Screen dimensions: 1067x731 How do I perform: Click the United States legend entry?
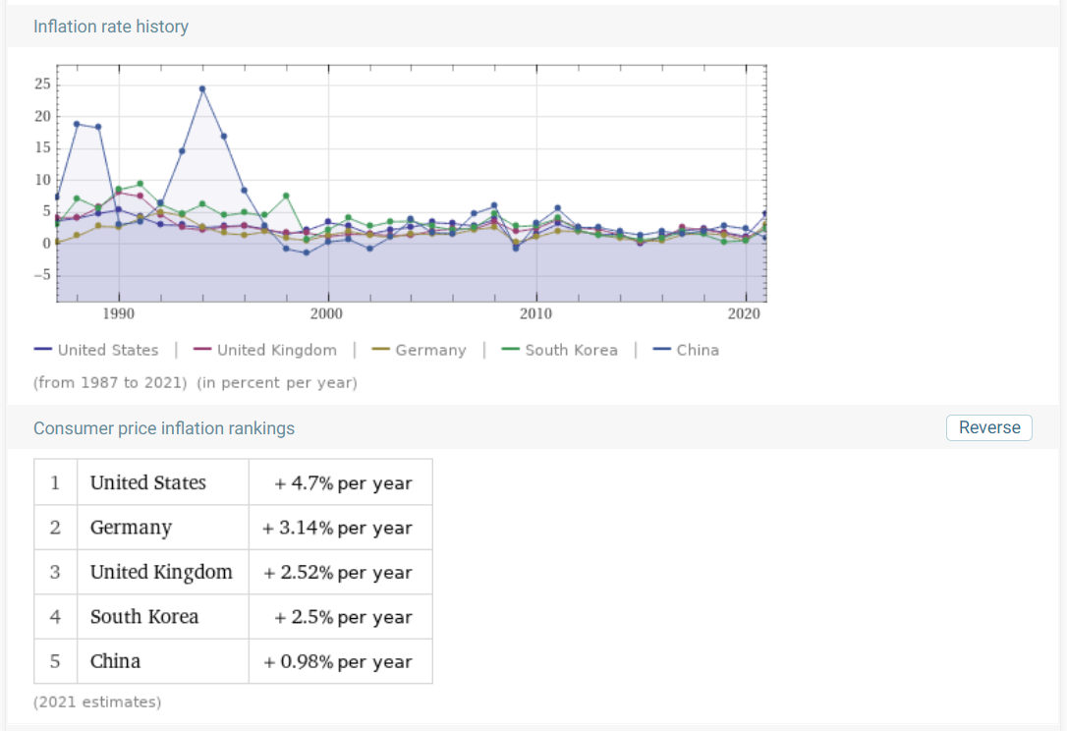click(96, 350)
